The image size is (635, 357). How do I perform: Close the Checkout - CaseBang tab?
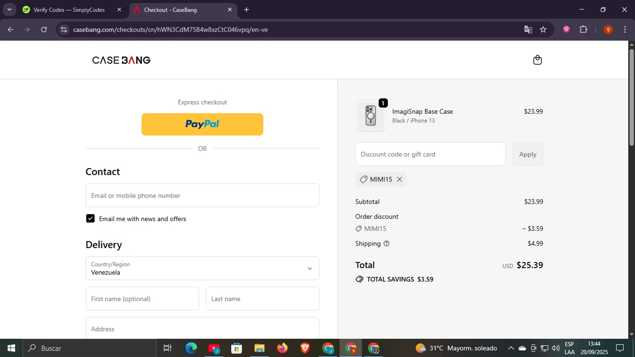(x=230, y=10)
